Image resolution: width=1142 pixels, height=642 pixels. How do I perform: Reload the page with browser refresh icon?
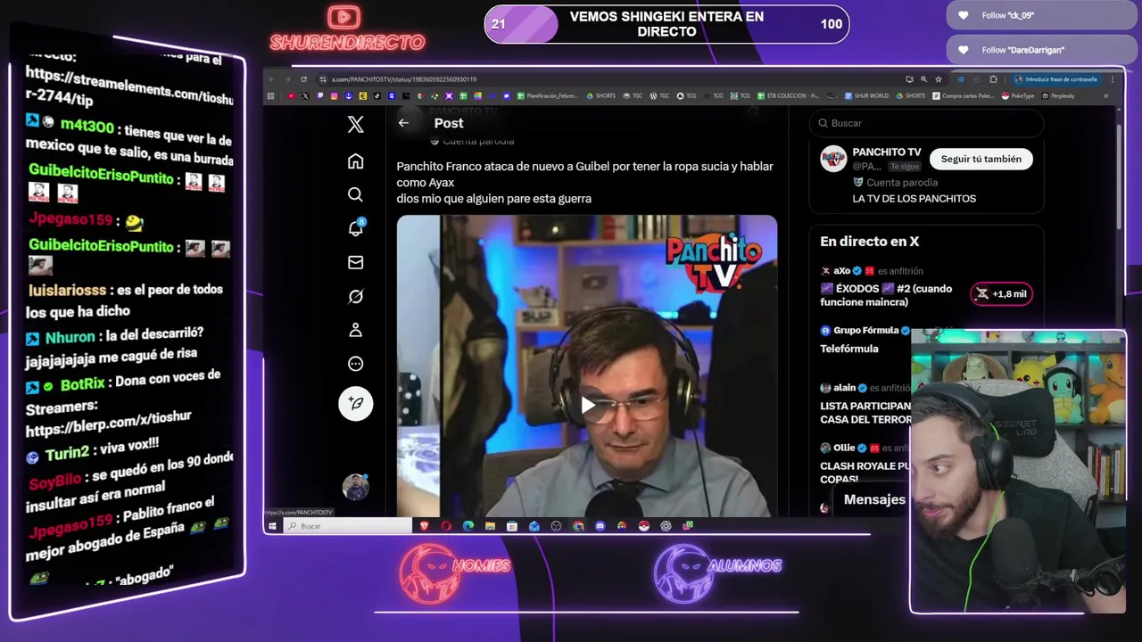(303, 79)
